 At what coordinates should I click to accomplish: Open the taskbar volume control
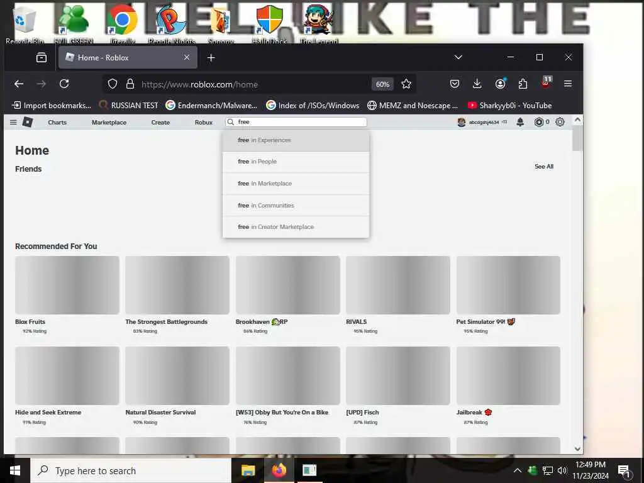pos(562,470)
